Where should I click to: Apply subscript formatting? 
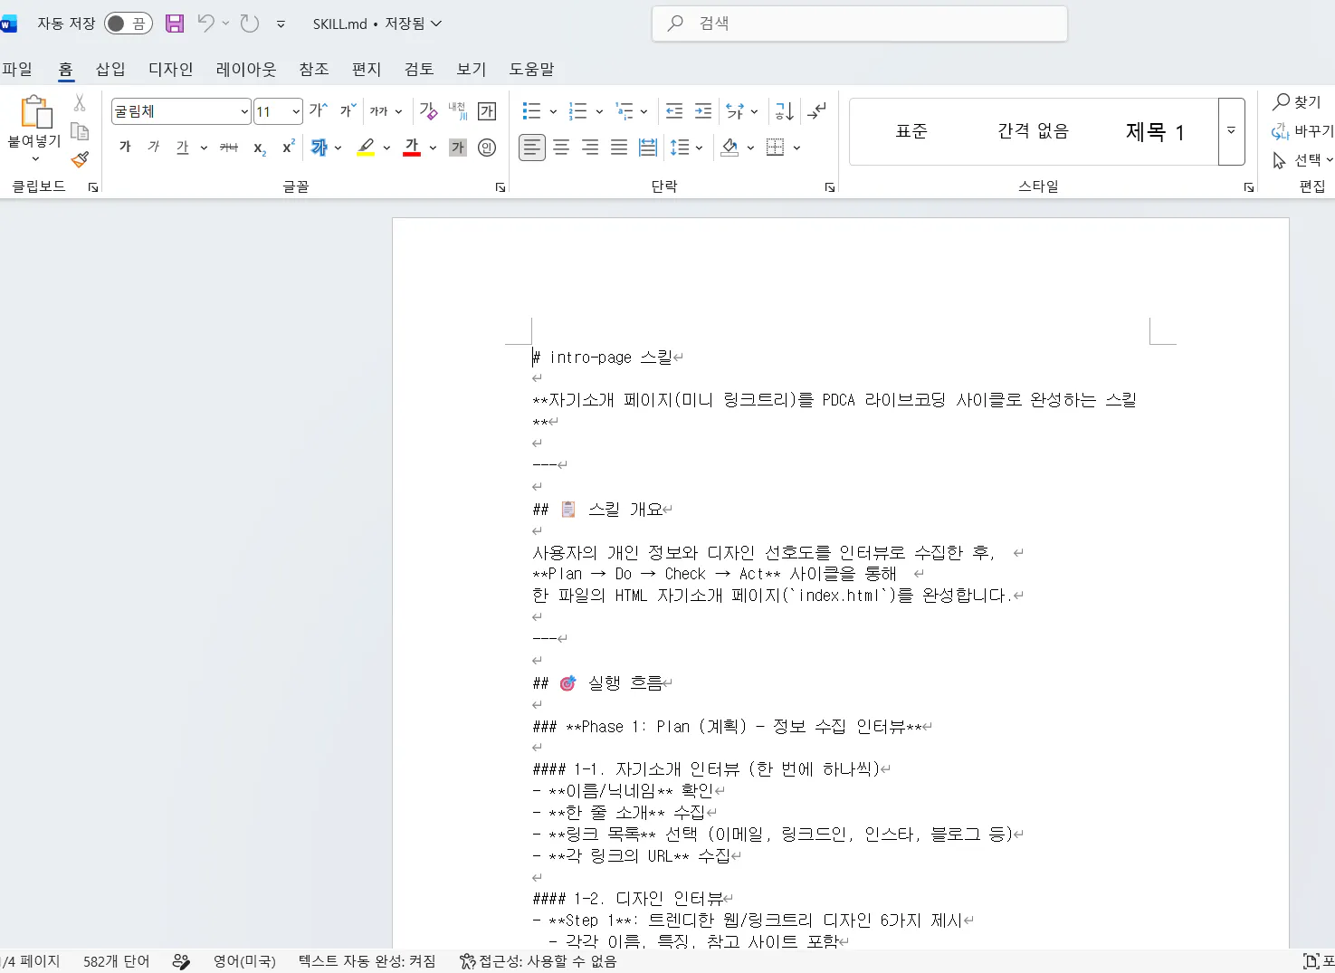[260, 148]
